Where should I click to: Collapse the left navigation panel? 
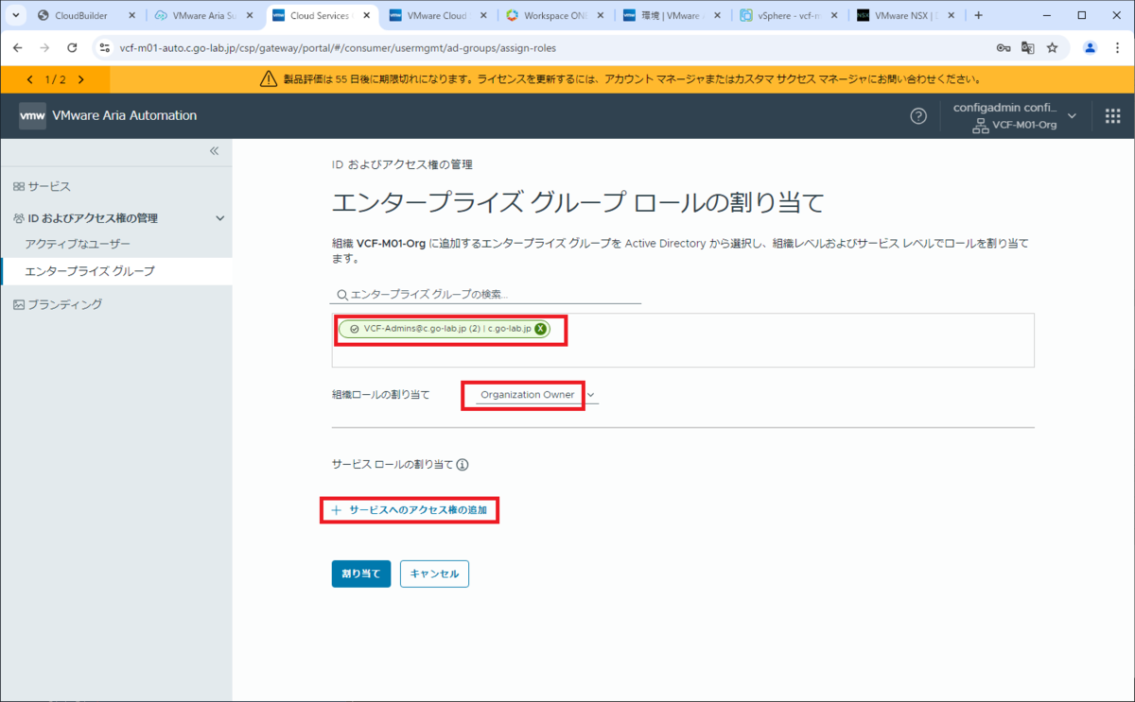[x=214, y=151]
